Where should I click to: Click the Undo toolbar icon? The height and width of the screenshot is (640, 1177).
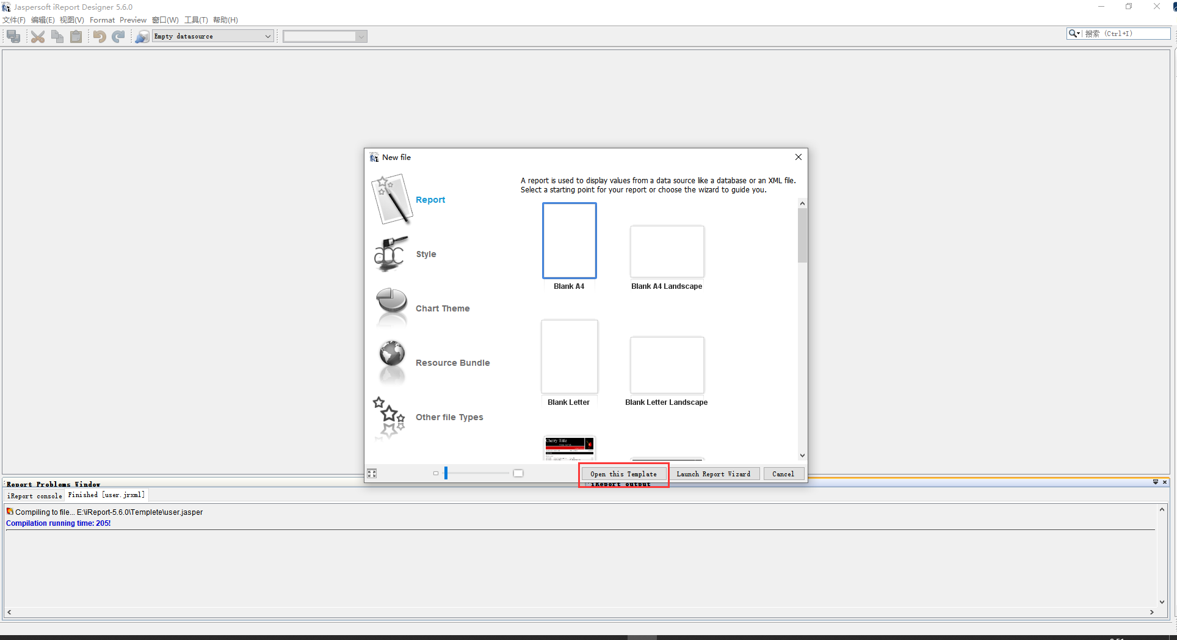[x=99, y=36]
